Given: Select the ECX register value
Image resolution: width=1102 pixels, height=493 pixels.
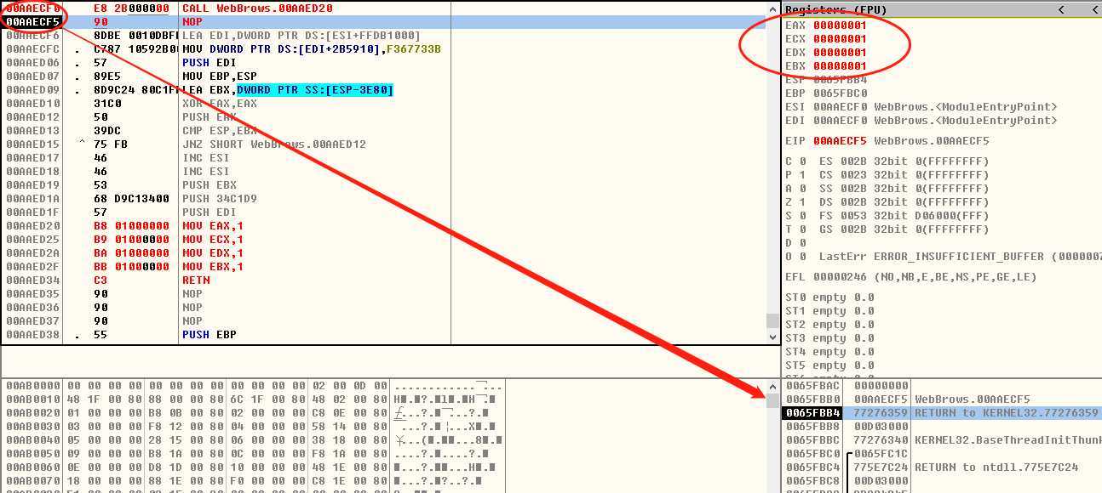Looking at the screenshot, I should click(840, 39).
